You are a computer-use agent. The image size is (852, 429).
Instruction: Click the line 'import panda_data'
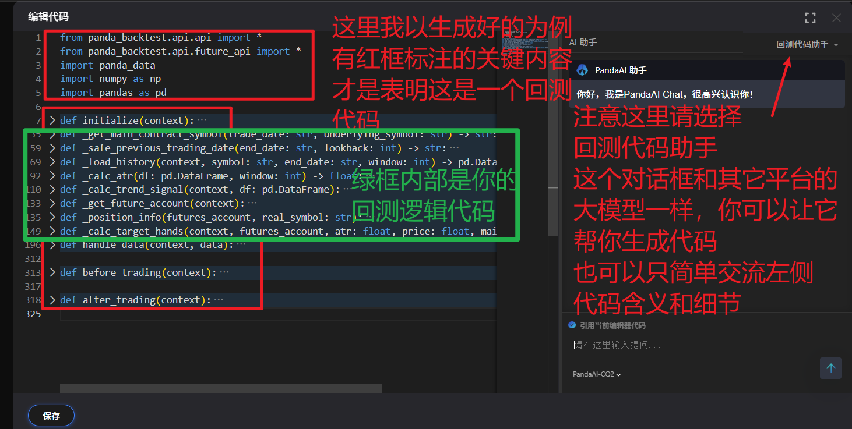(108, 65)
